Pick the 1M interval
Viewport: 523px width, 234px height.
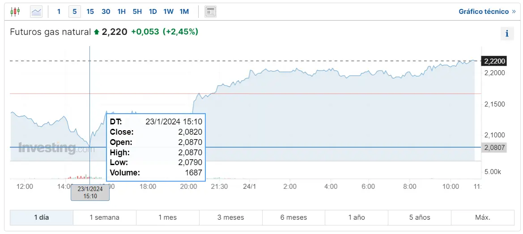pos(184,12)
